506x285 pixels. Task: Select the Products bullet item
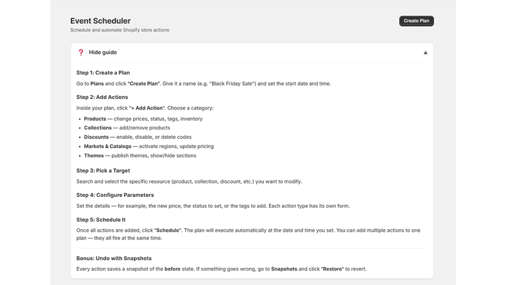coord(143,119)
